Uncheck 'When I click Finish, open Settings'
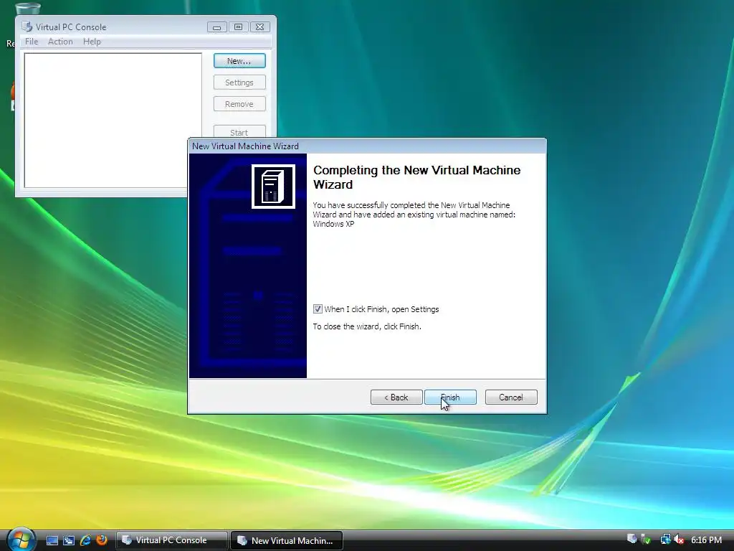734x551 pixels. (x=318, y=309)
